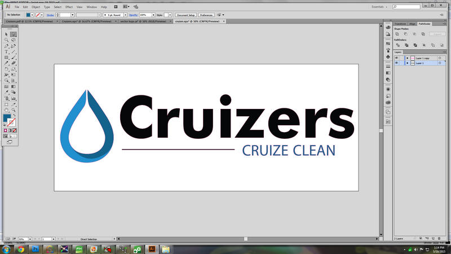The height and width of the screenshot is (254, 451).
Task: Click the Unite shape mode icon
Action: point(397,34)
